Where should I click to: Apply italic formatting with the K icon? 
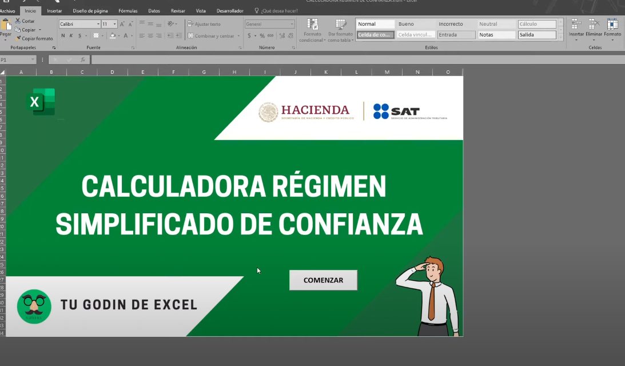coord(71,35)
